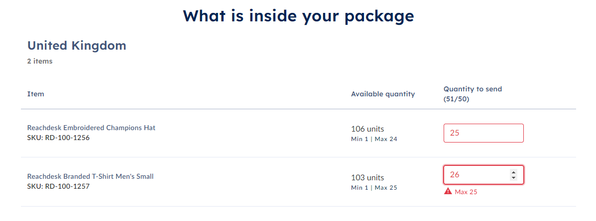Click the '2 items' count label
This screenshot has height=221, width=596.
pos(40,61)
